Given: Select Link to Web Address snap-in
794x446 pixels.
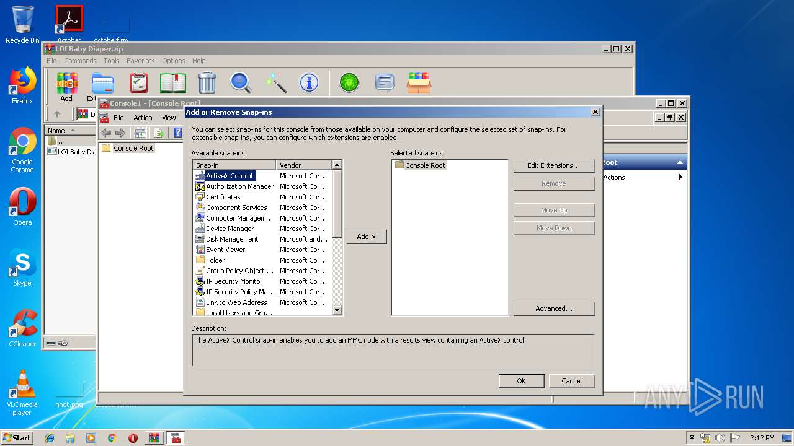Looking at the screenshot, I should click(x=262, y=302).
